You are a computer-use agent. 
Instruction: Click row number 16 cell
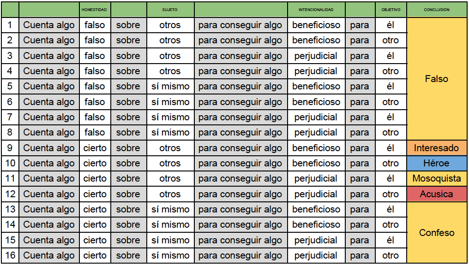[10, 255]
